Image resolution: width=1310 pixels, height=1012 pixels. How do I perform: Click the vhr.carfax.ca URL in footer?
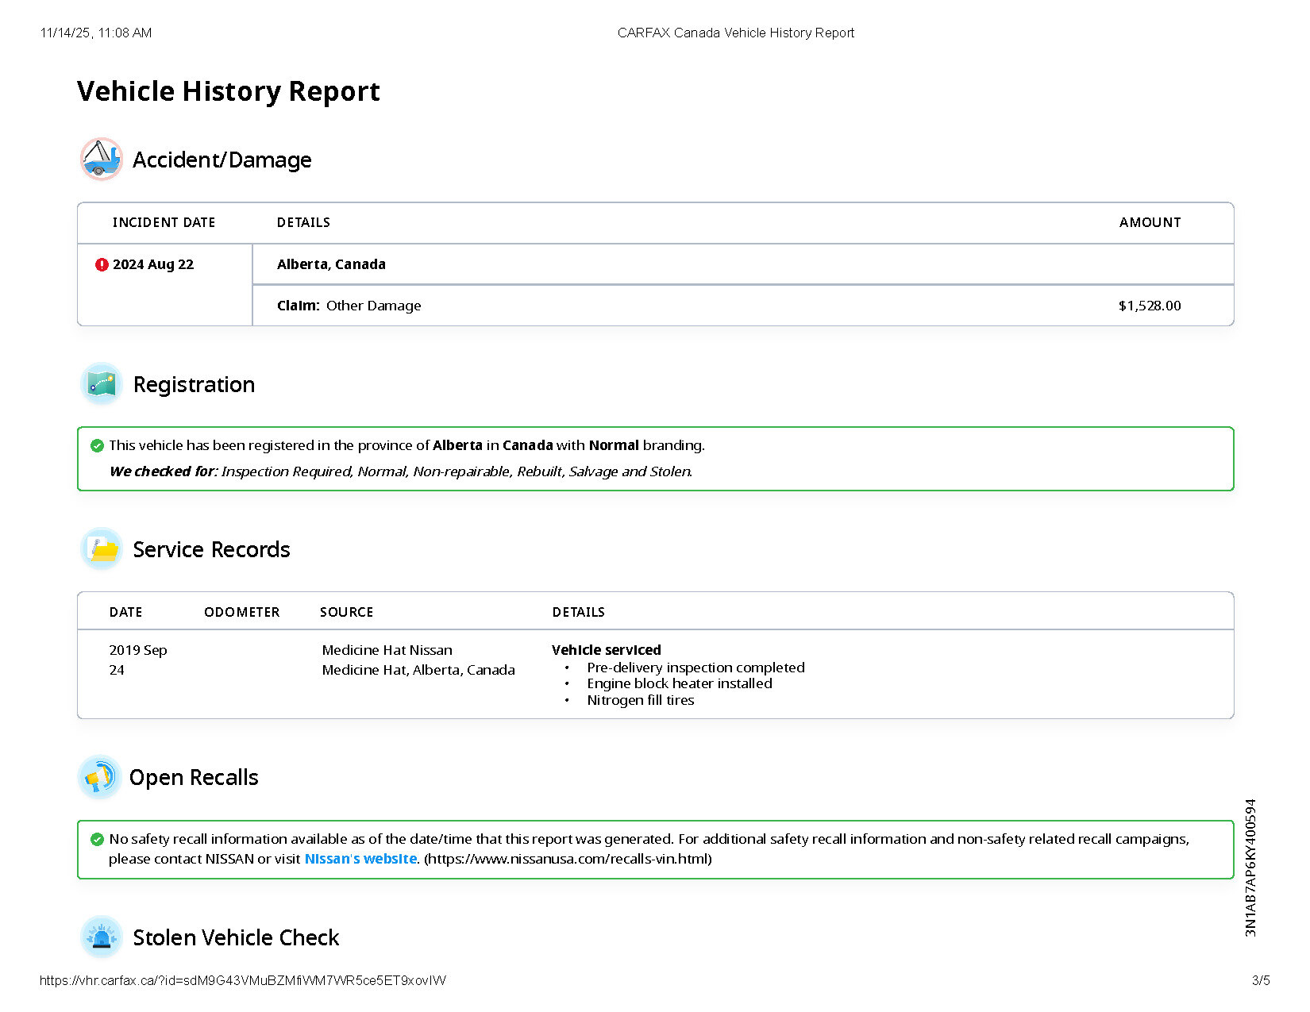tap(242, 980)
